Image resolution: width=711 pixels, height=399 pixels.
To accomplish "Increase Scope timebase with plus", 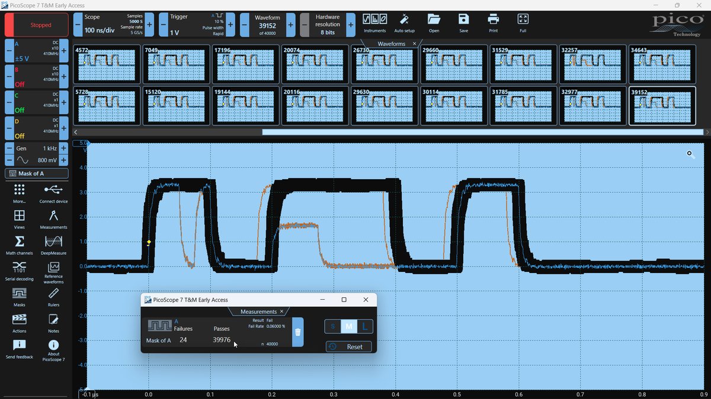I will 149,25.
